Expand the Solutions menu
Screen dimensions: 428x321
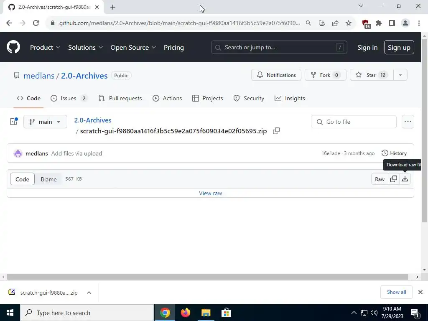(85, 47)
